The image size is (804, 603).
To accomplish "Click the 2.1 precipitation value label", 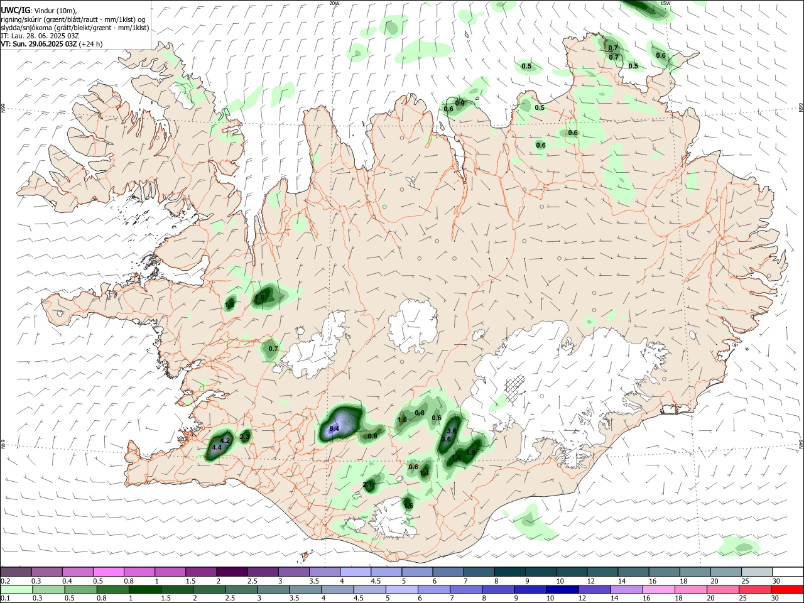I will pos(368,485).
